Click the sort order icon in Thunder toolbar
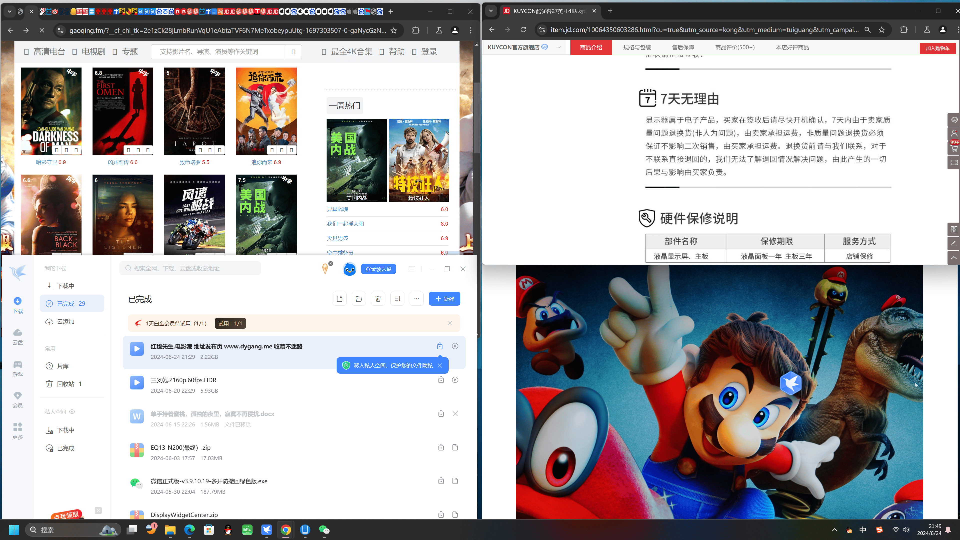Screen dimensions: 960x540 tap(397, 298)
